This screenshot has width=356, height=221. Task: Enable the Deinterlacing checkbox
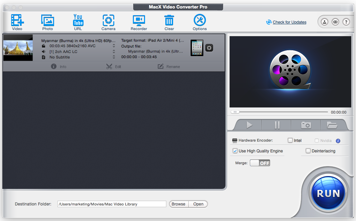[308, 151]
